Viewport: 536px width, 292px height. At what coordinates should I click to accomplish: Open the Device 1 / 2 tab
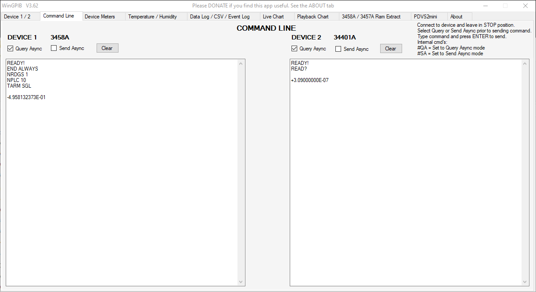coord(18,17)
